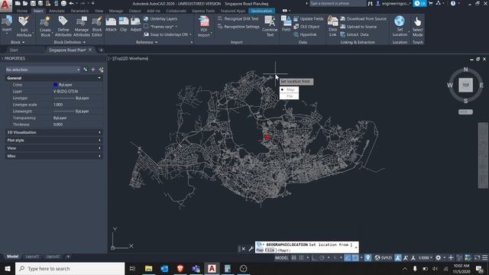
Task: Open Underlay Layers
Action: pos(160,18)
